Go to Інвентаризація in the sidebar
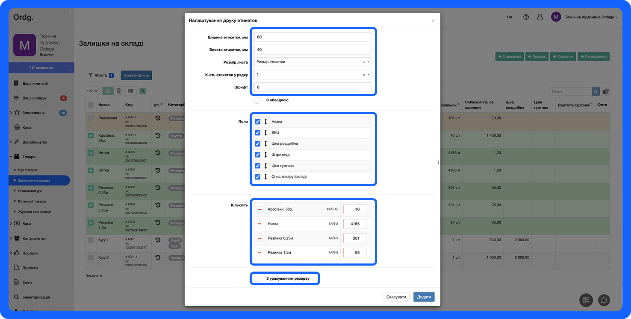This screenshot has width=631, height=319. click(36, 297)
